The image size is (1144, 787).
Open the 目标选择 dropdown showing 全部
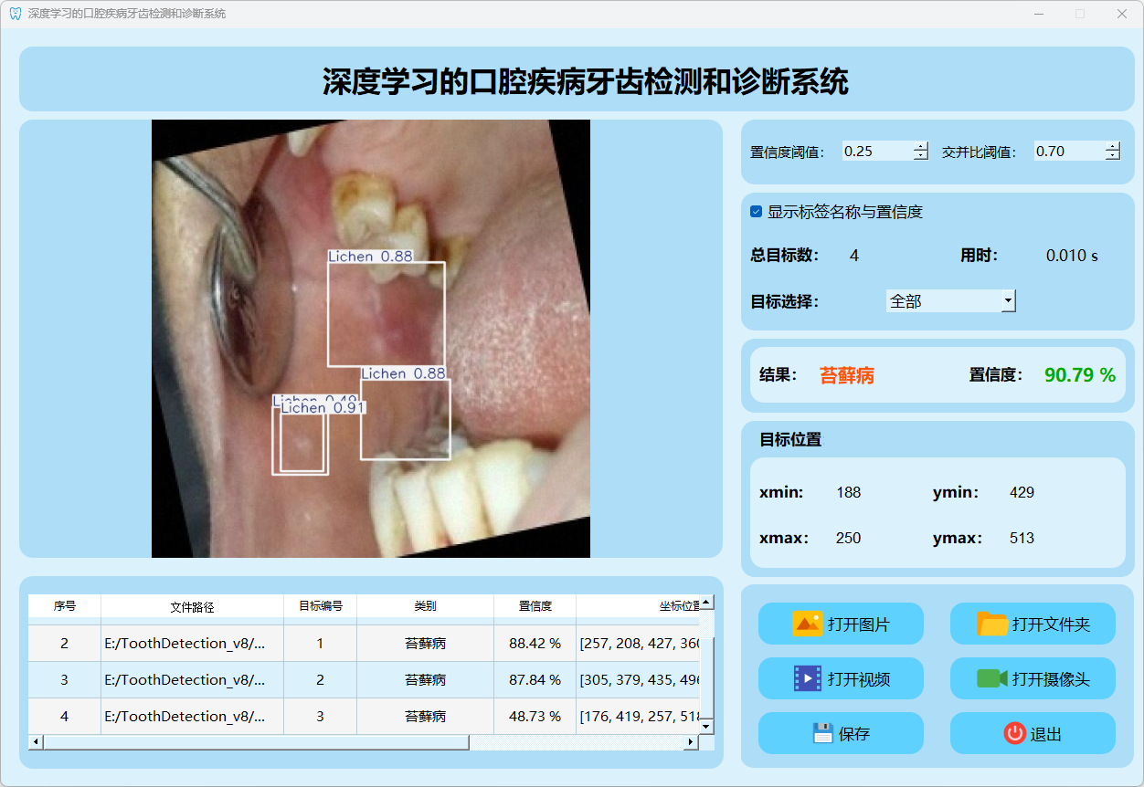(x=1008, y=300)
